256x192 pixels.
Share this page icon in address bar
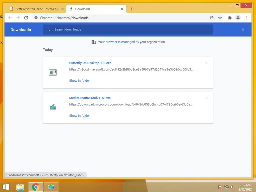212,18
